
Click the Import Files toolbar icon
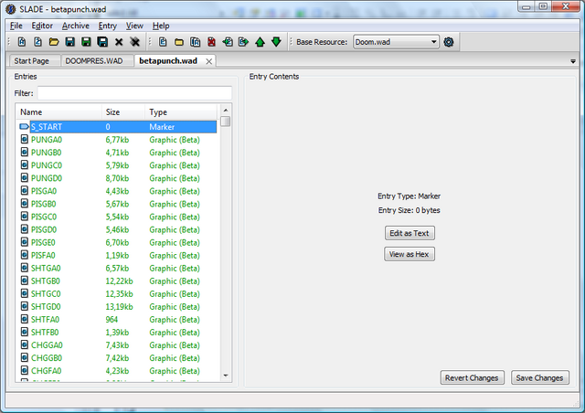195,42
